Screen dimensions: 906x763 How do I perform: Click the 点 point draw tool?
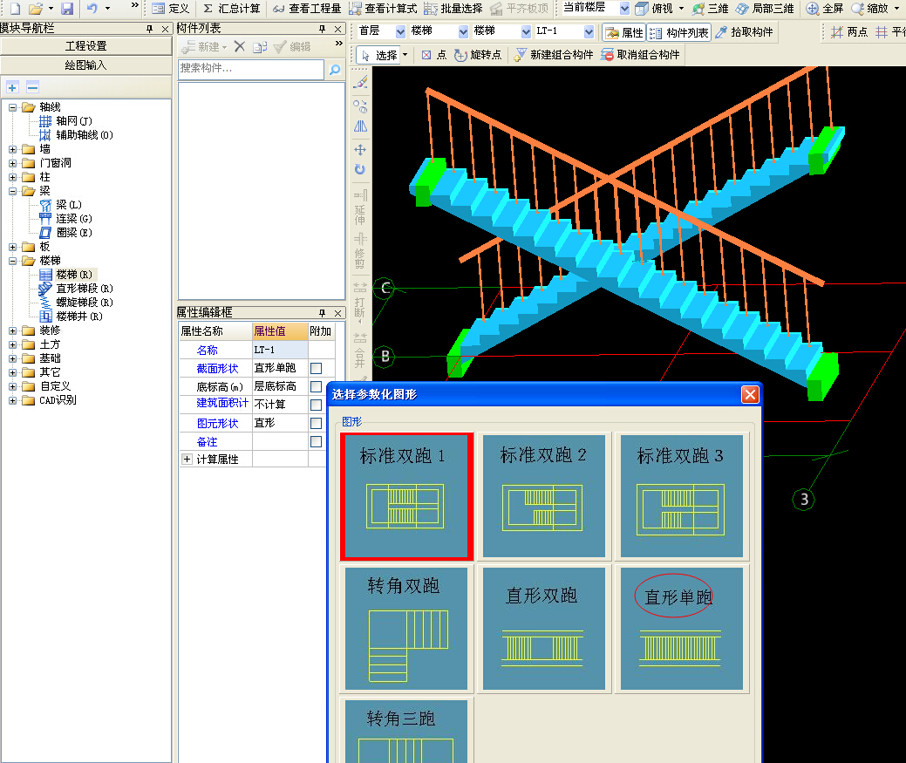pyautogui.click(x=434, y=55)
